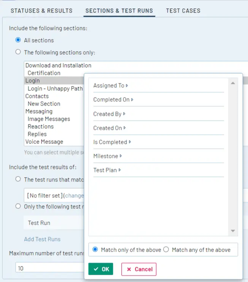
Task: Expand the Is Completed filter
Action: coord(112,142)
